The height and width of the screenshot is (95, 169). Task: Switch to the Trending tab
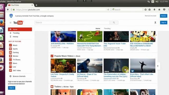tap(107, 28)
